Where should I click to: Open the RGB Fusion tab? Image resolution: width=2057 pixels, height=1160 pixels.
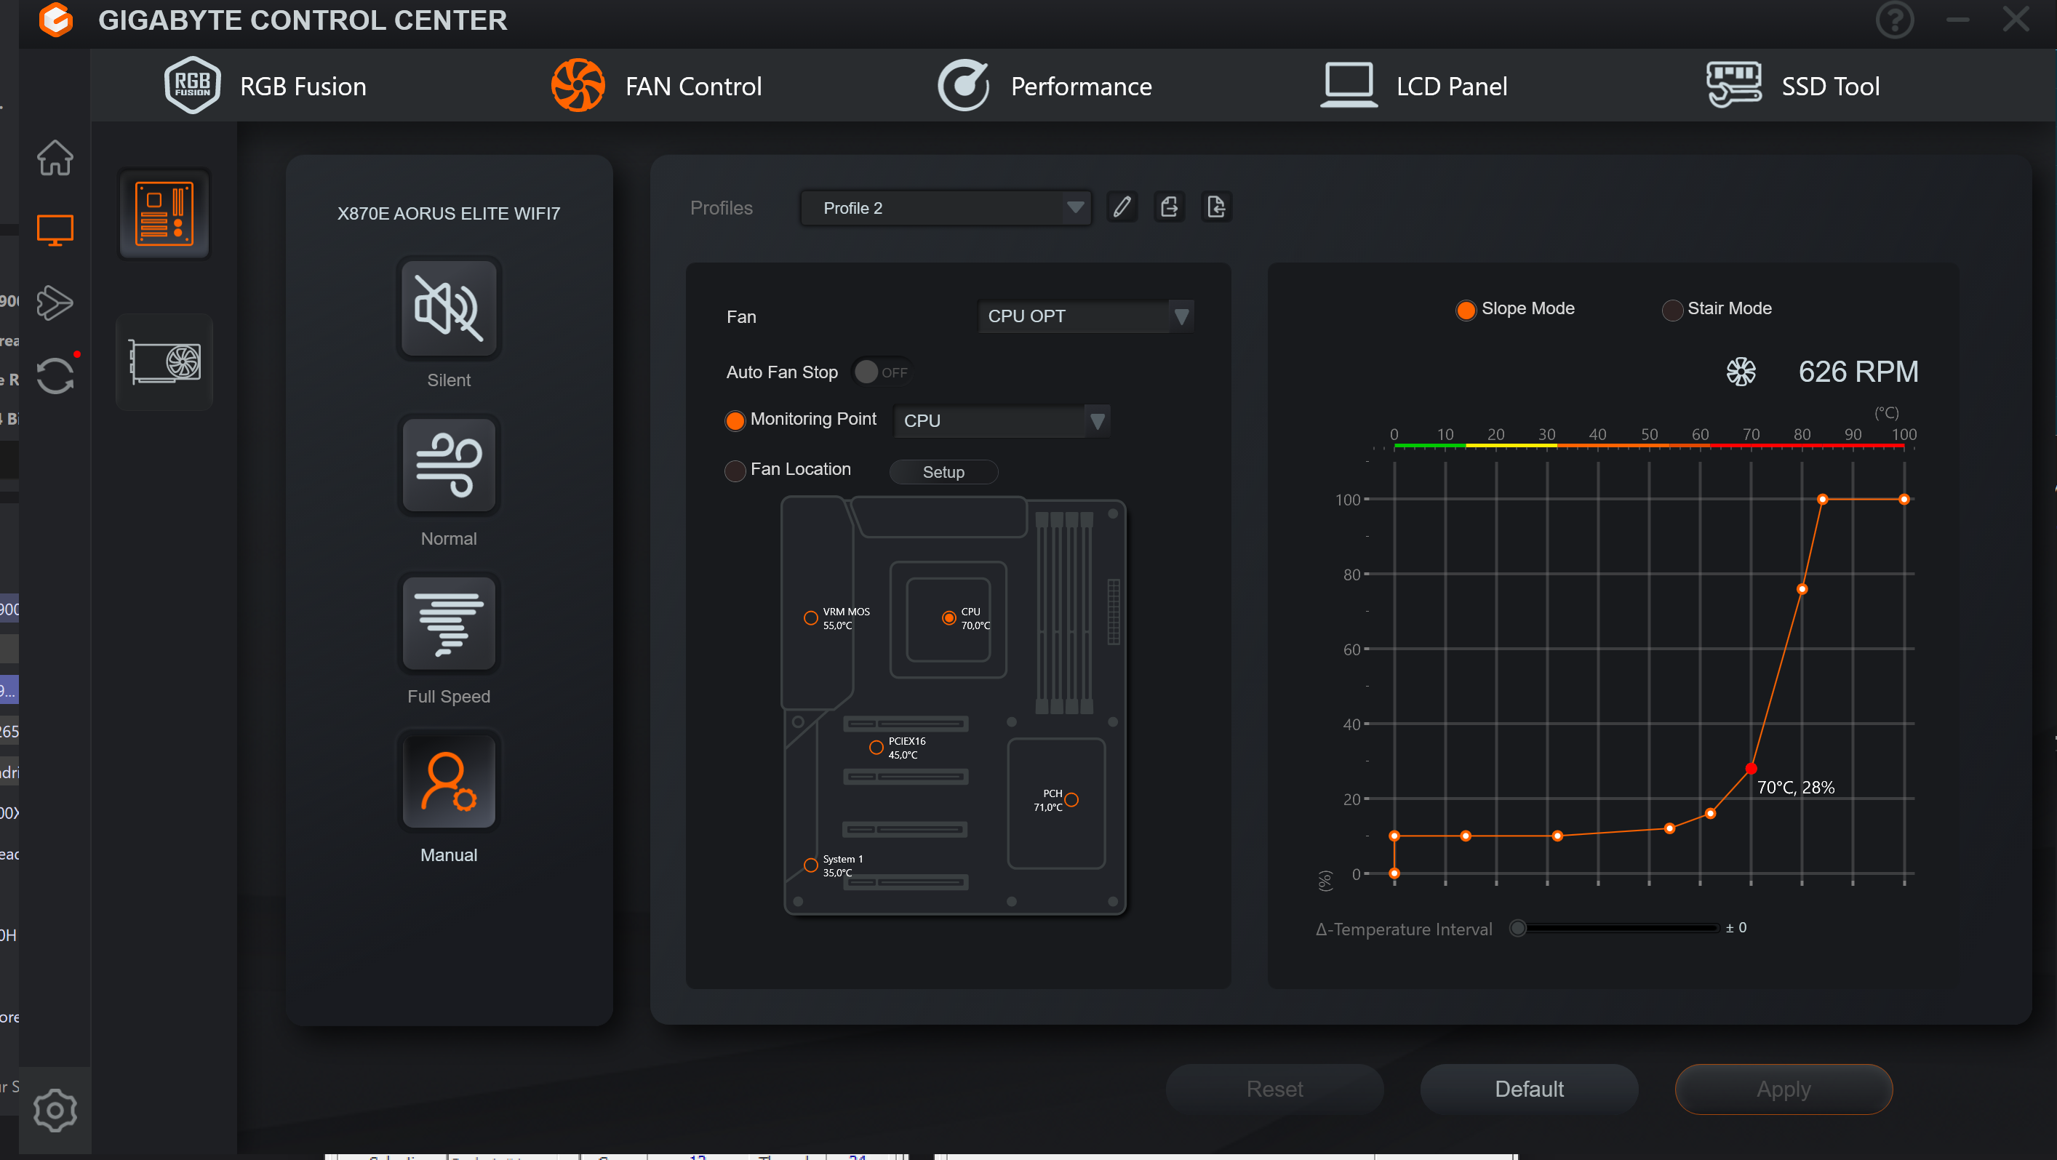(266, 85)
